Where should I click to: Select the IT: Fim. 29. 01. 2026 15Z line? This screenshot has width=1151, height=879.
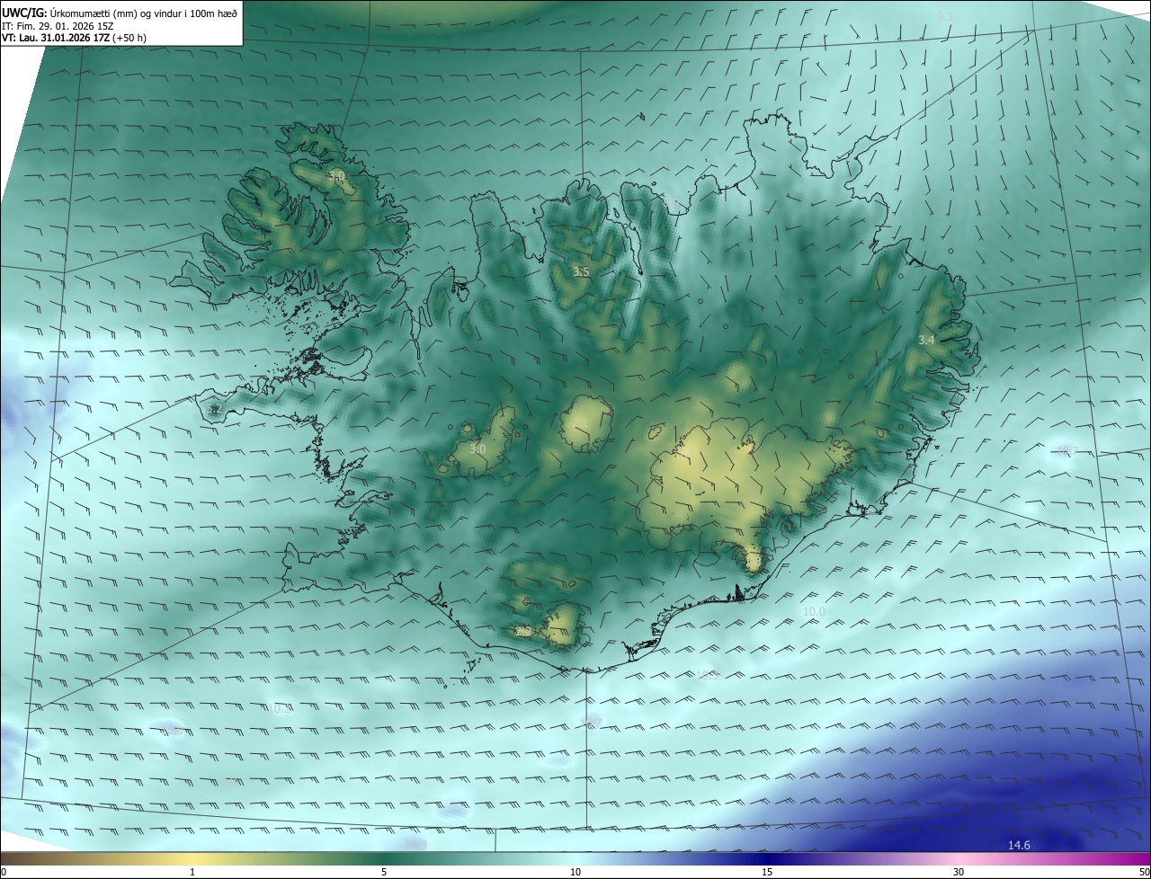(58, 26)
